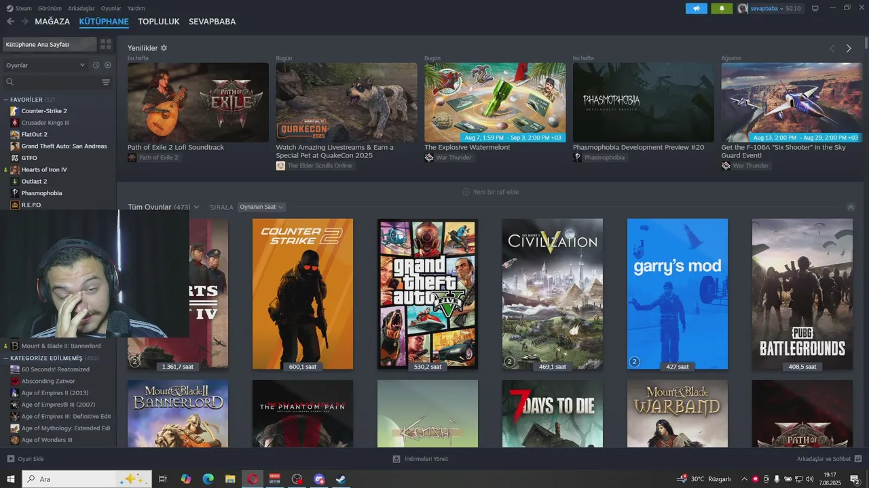Show recent games clock filter

click(x=96, y=65)
